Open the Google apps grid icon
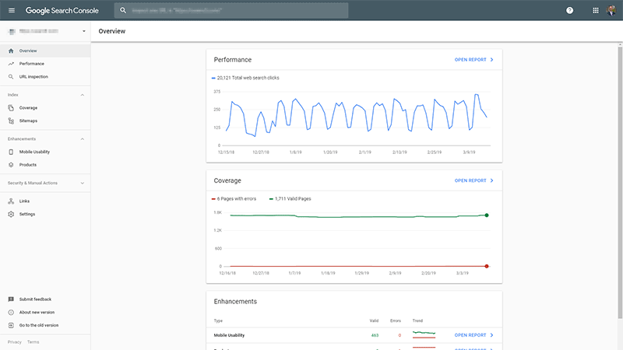 click(596, 11)
